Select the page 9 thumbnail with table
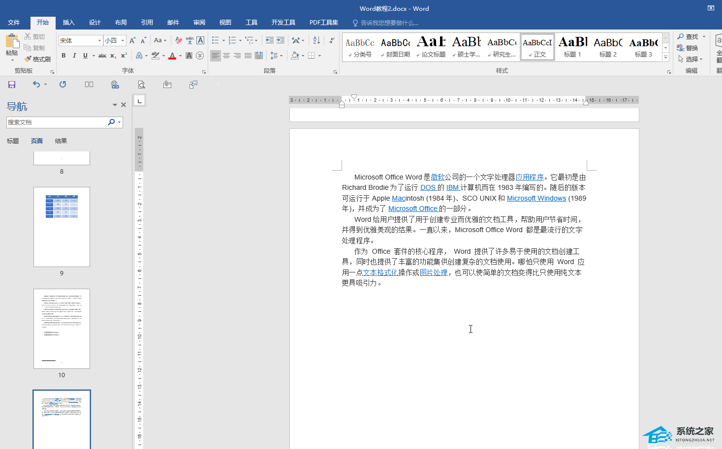 pos(62,227)
